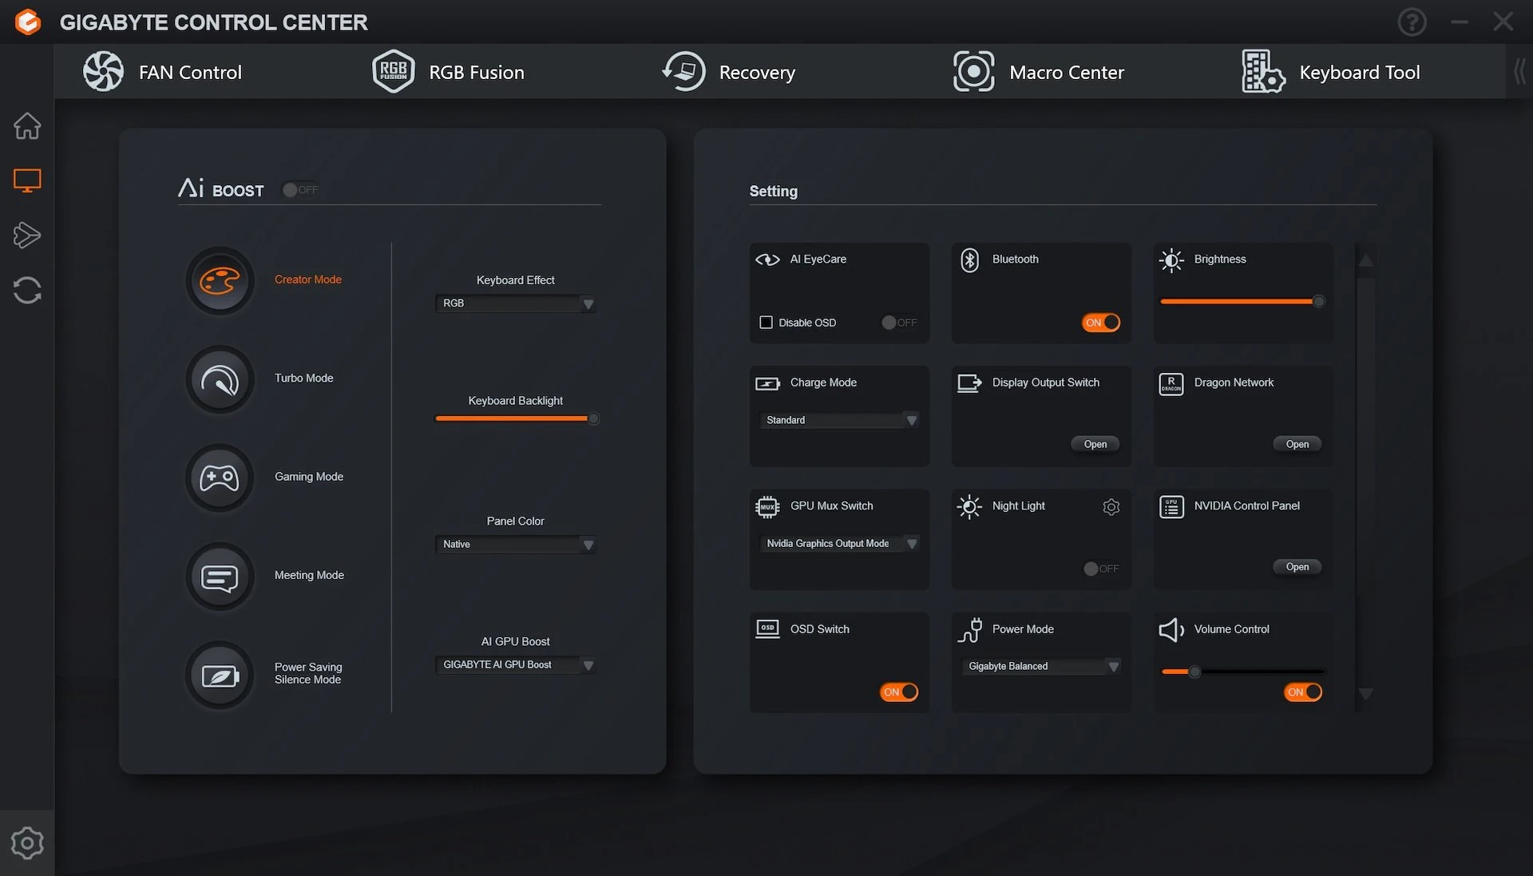
Task: Toggle the Volume Control ON switch
Action: coord(1303,692)
